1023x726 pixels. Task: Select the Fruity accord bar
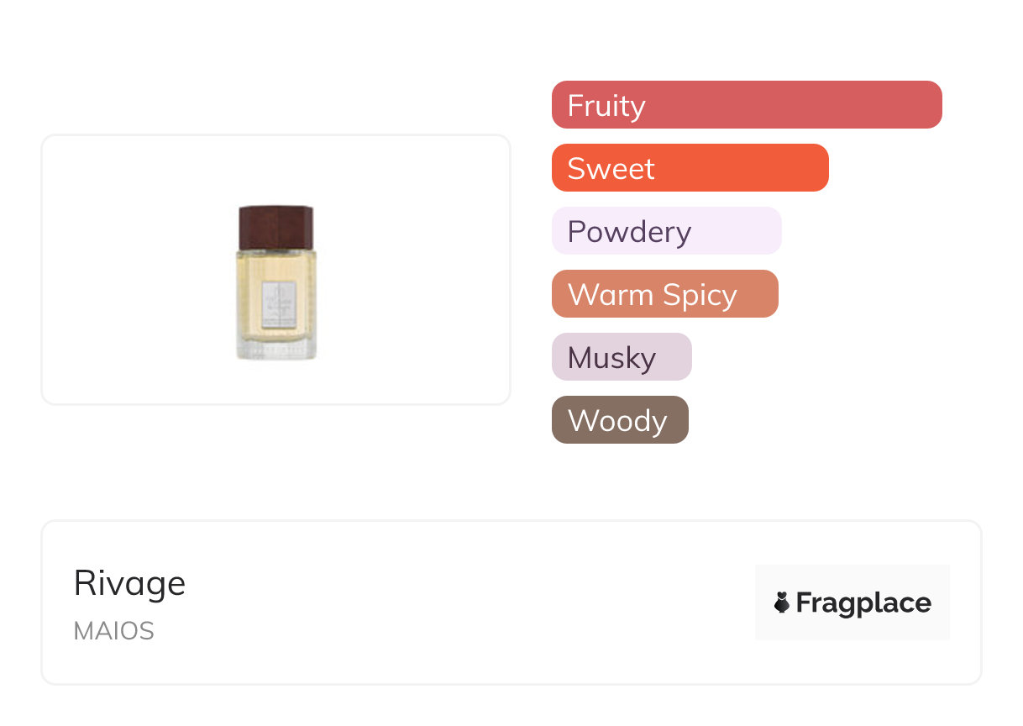tap(746, 105)
